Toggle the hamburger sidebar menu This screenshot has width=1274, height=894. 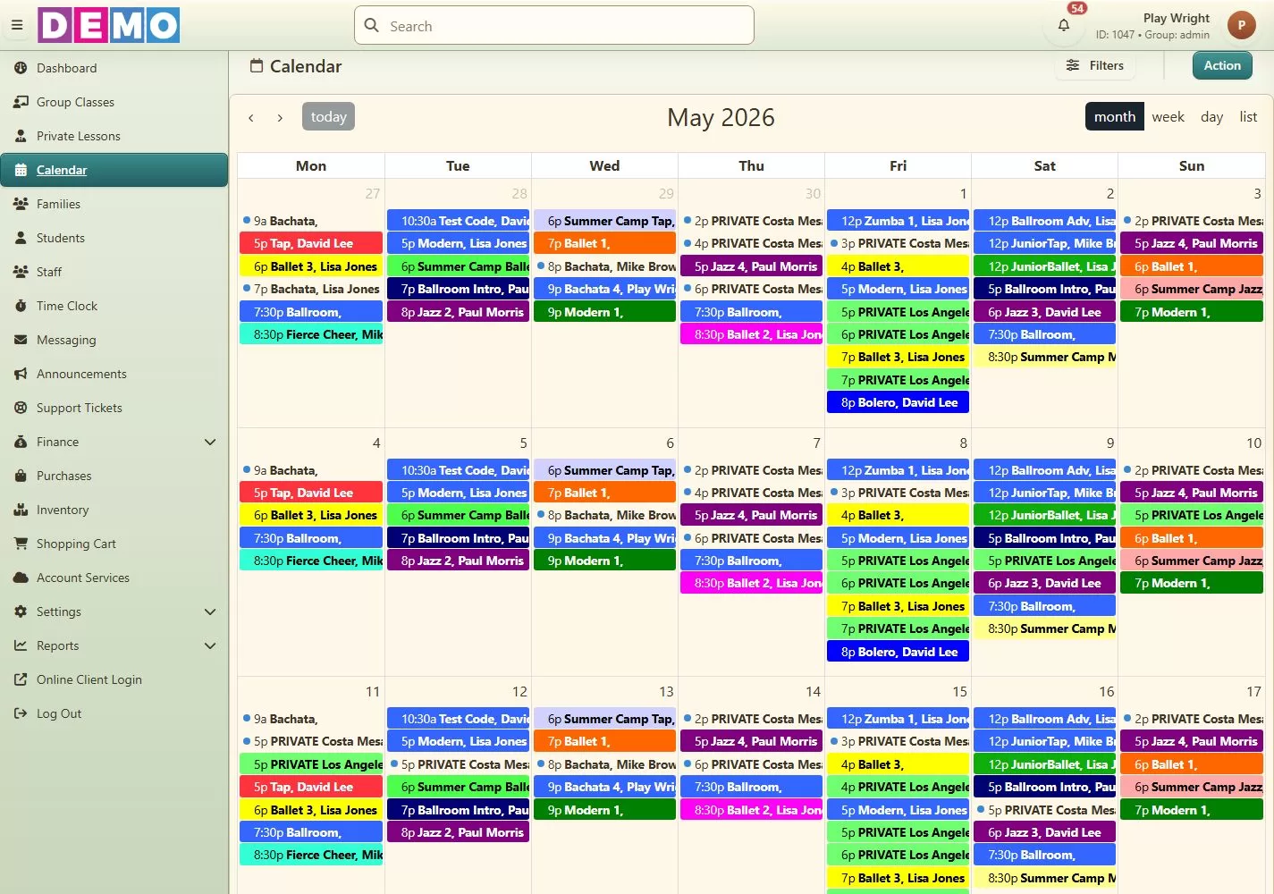17,25
